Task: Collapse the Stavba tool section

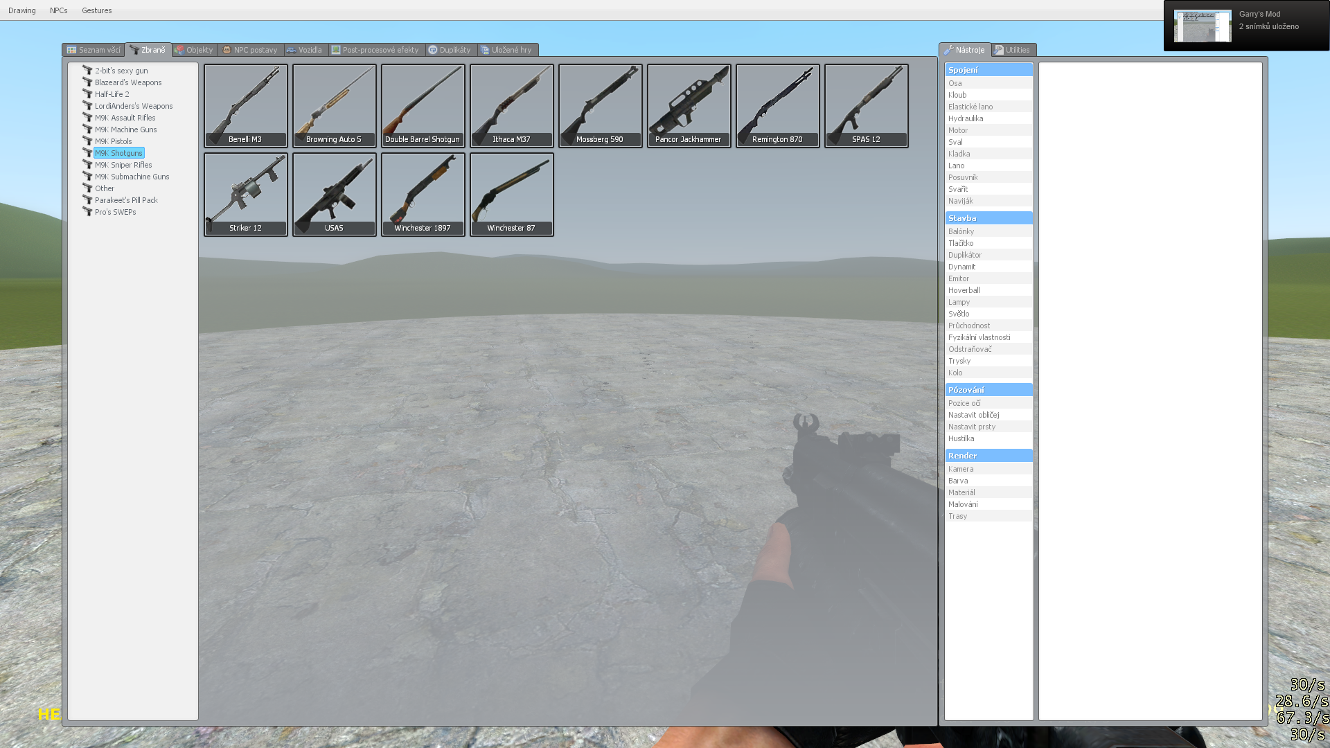Action: pos(988,218)
